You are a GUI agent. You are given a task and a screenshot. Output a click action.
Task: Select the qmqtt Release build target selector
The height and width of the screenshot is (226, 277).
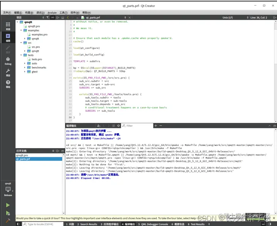[x=8, y=189]
